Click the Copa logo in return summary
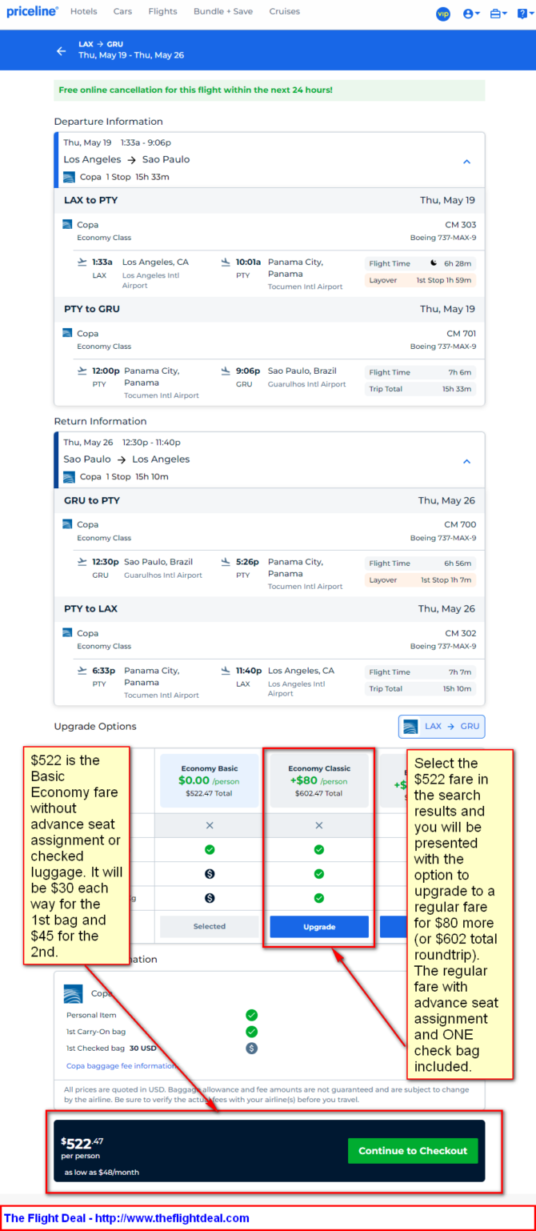This screenshot has height=1231, width=536. 70,476
